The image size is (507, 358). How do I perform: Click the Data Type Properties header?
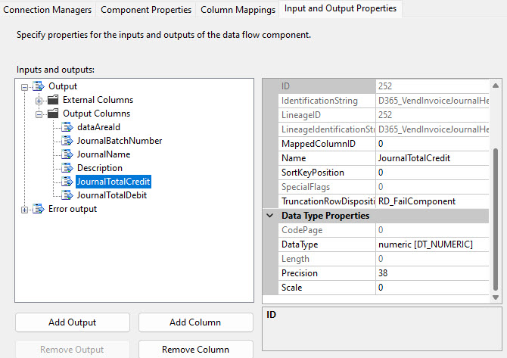pos(325,216)
